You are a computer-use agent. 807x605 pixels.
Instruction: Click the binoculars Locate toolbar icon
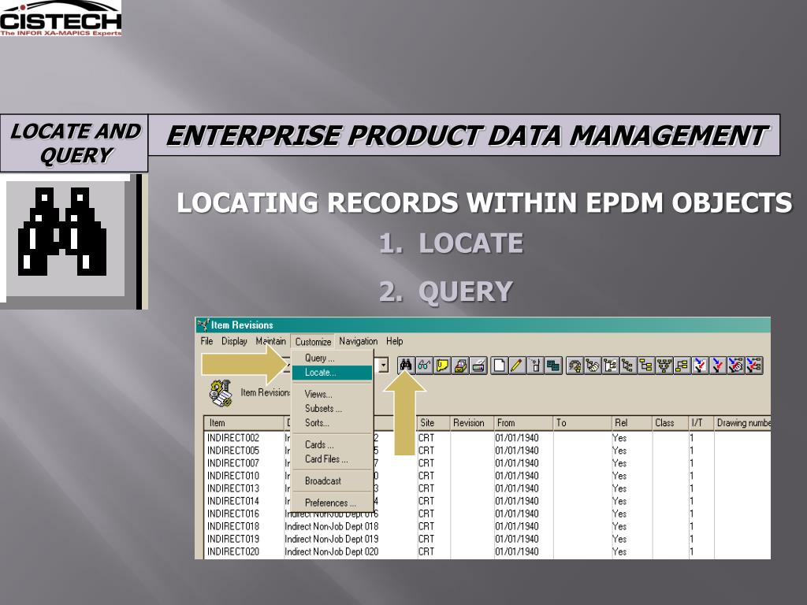[406, 366]
